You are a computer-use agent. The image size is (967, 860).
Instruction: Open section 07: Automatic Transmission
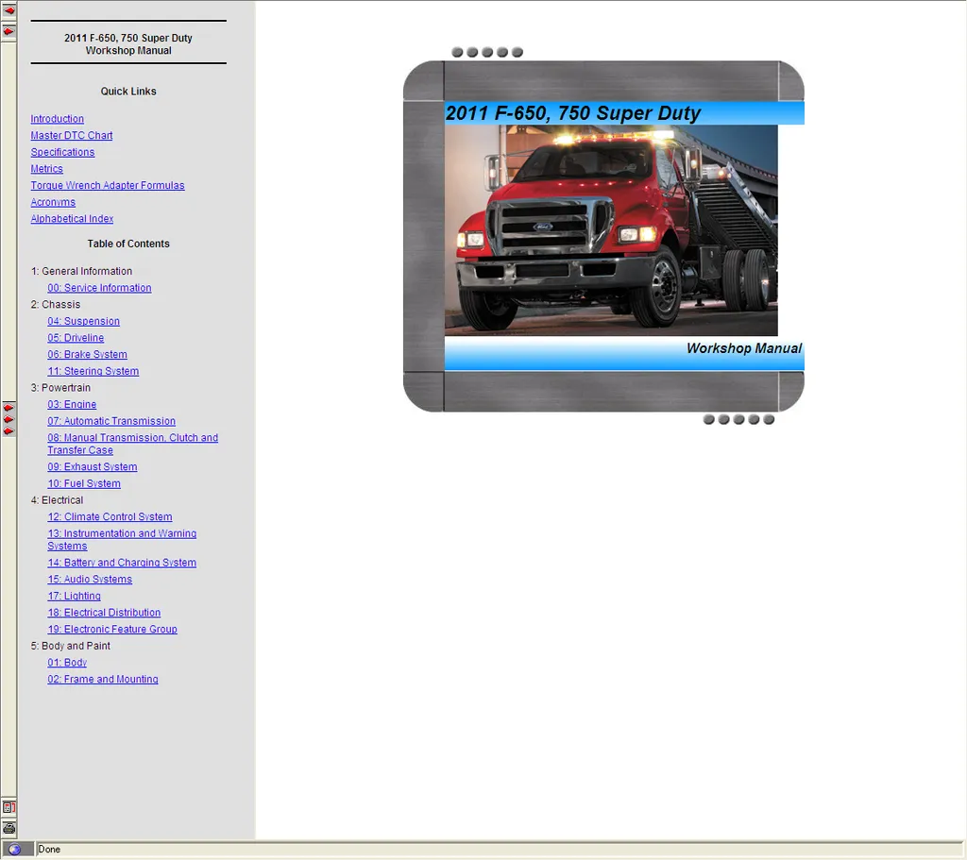[x=111, y=420]
